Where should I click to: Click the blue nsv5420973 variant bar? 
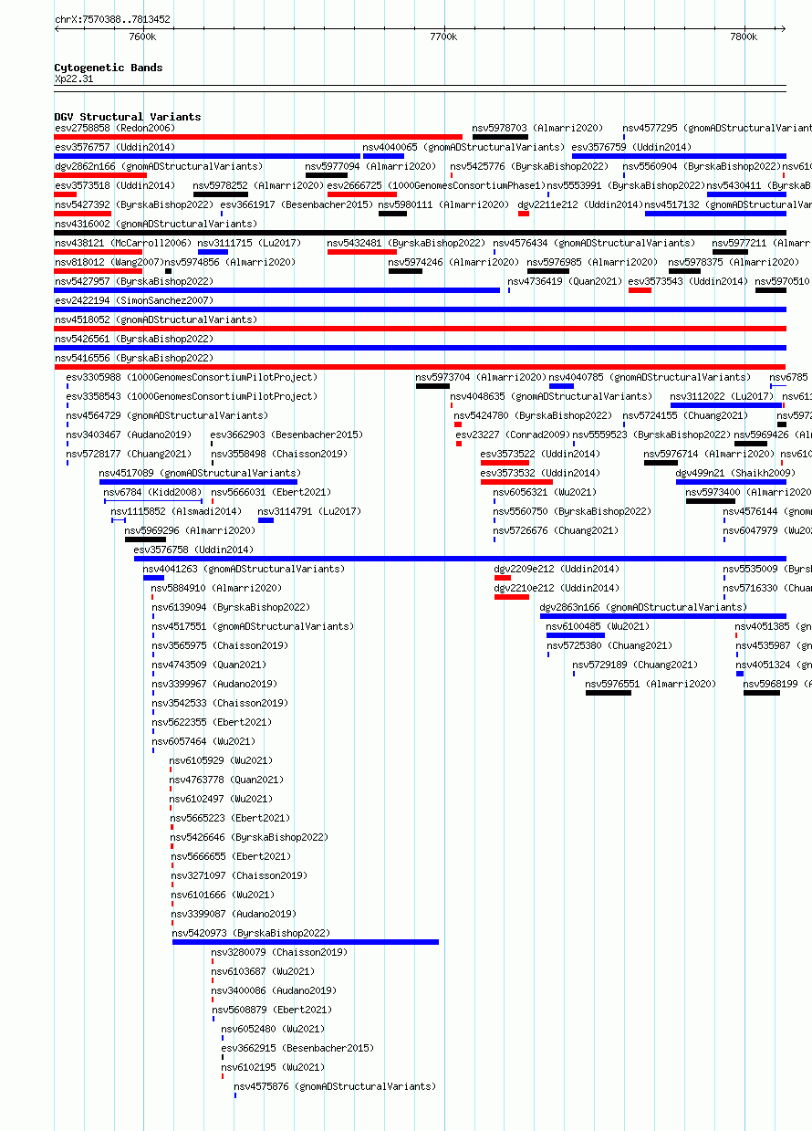[x=306, y=942]
